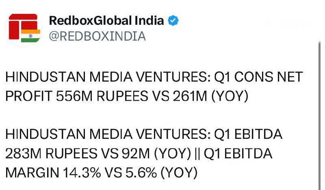The image size is (325, 190).
Task: Open the RedboxGlobal India display name
Action: [106, 21]
